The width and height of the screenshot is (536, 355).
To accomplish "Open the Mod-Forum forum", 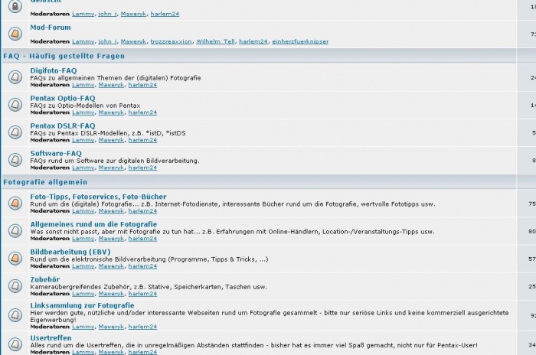I will coord(51,28).
